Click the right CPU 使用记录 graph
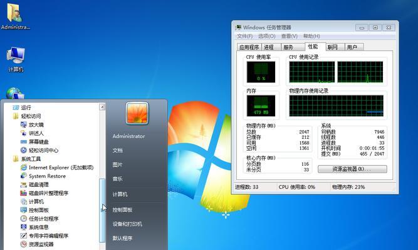The height and width of the screenshot is (250, 418). click(x=360, y=72)
